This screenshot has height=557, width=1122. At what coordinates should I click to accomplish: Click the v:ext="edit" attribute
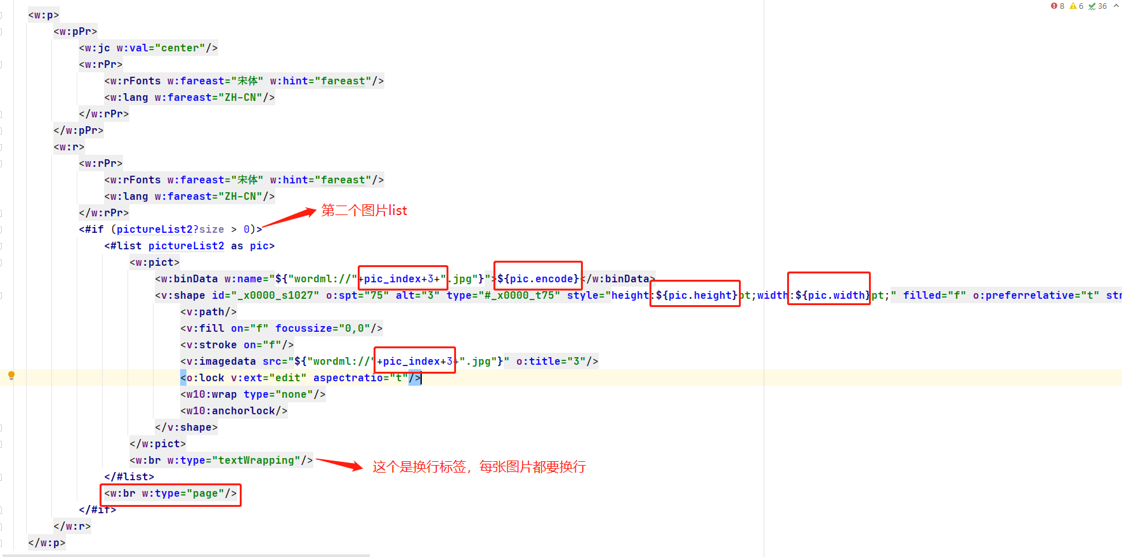point(269,377)
